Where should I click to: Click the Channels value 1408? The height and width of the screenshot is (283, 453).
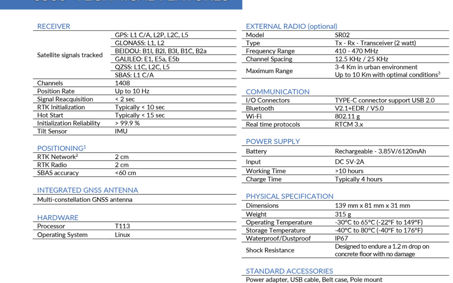pyautogui.click(x=122, y=83)
